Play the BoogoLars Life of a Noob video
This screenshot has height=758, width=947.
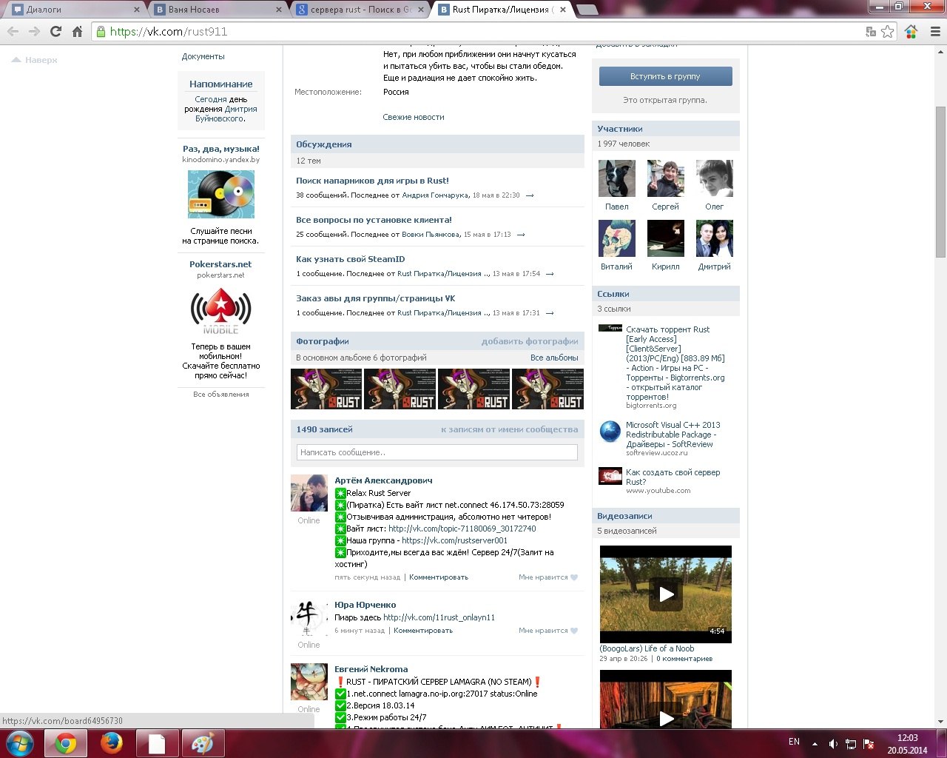click(665, 594)
